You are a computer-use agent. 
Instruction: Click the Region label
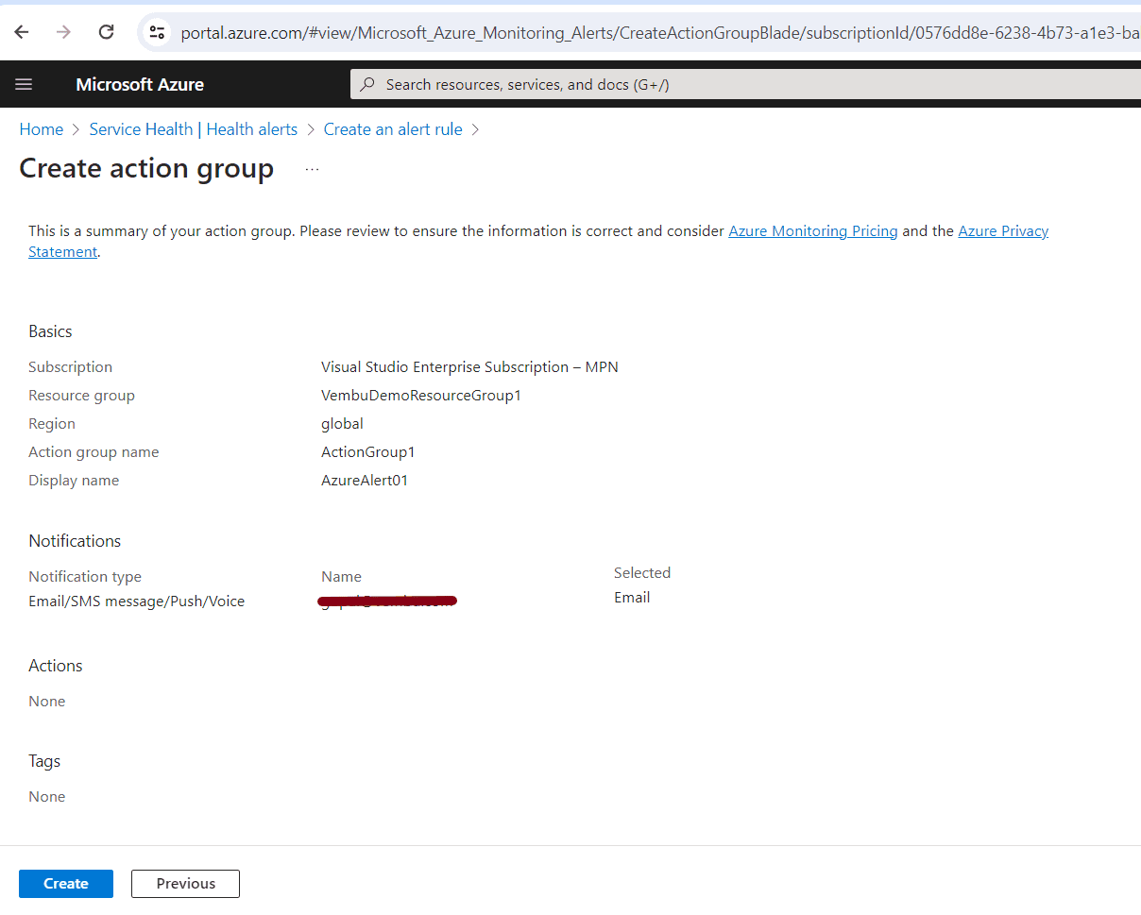point(52,424)
